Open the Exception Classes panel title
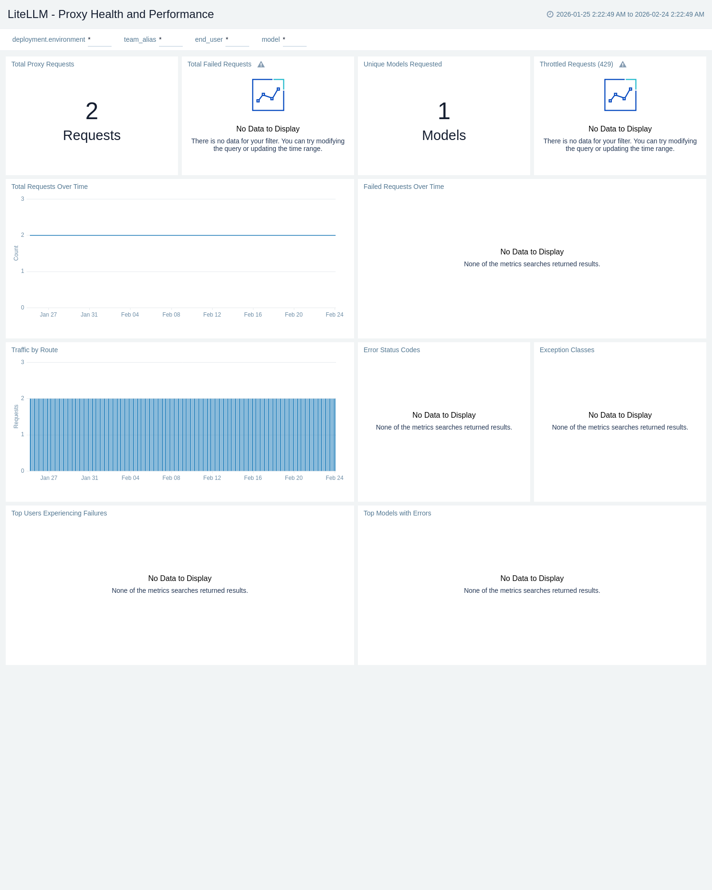This screenshot has height=890, width=712. pyautogui.click(x=567, y=350)
